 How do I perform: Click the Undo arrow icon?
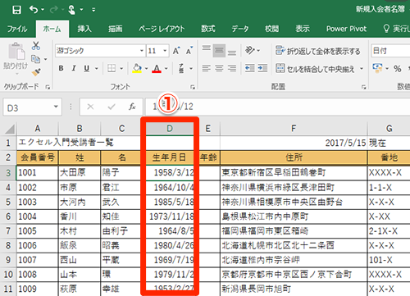34,10
